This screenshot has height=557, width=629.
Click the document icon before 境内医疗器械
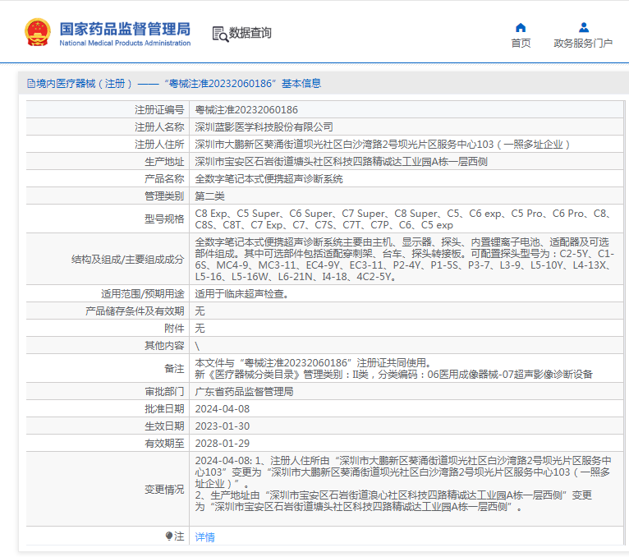click(31, 84)
